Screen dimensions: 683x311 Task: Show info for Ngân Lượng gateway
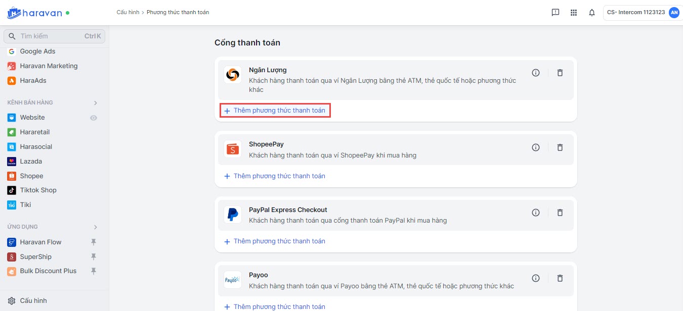(536, 73)
